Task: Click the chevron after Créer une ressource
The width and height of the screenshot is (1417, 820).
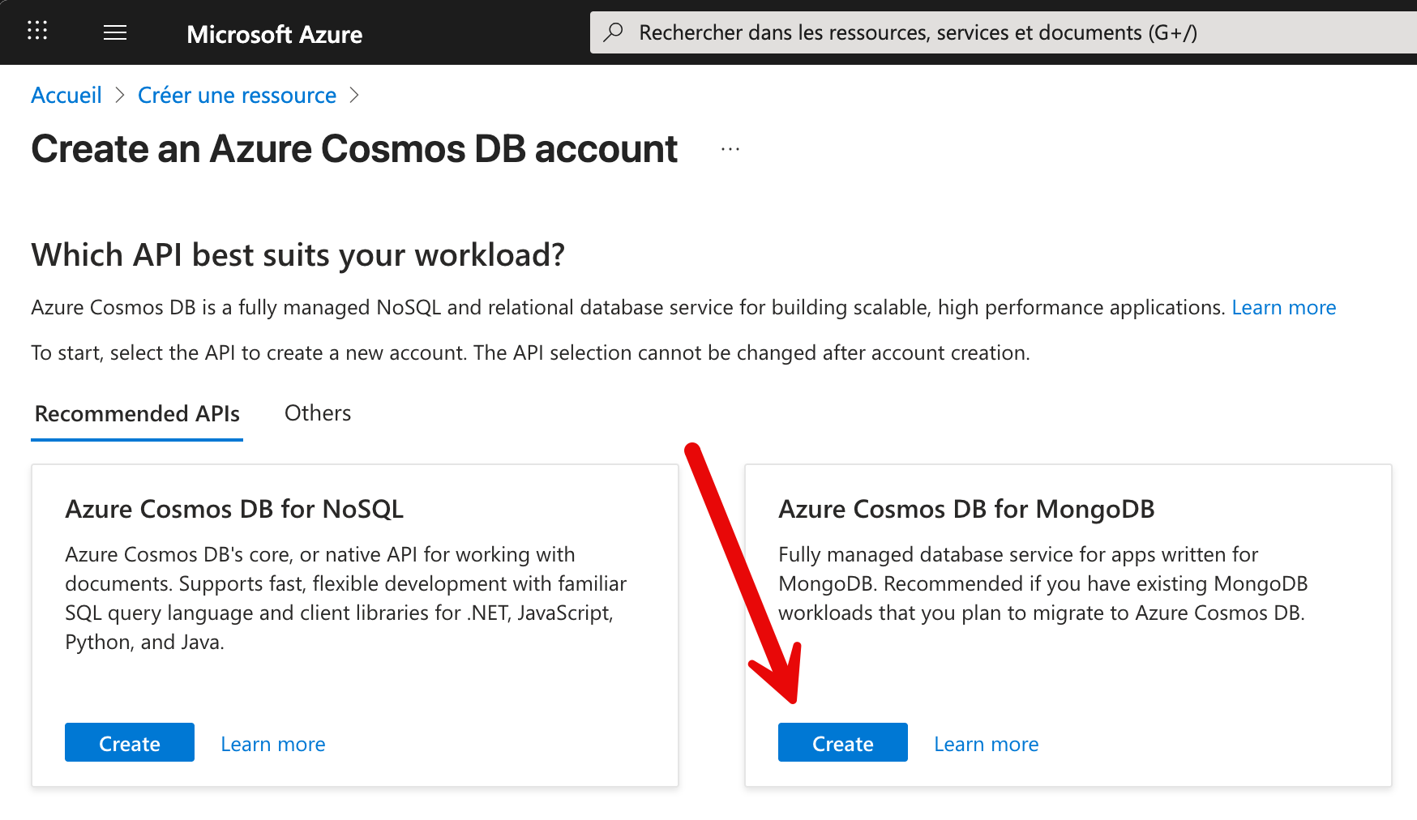Action: [354, 95]
